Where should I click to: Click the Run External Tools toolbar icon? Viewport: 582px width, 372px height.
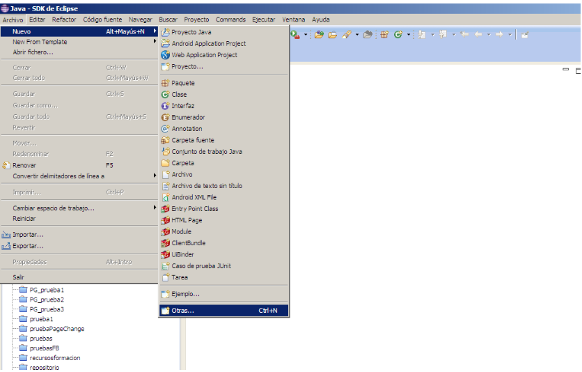[x=295, y=35]
